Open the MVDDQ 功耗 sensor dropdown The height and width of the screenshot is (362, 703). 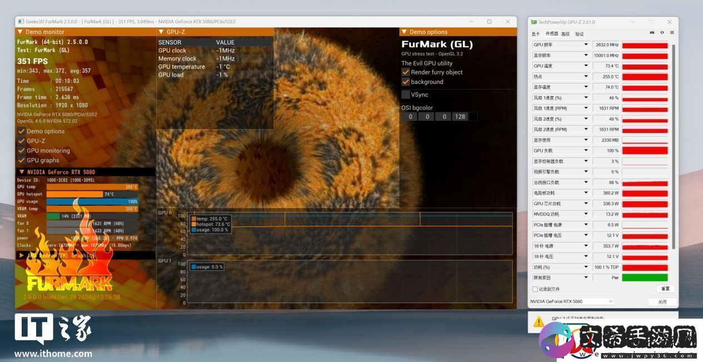tap(586, 214)
